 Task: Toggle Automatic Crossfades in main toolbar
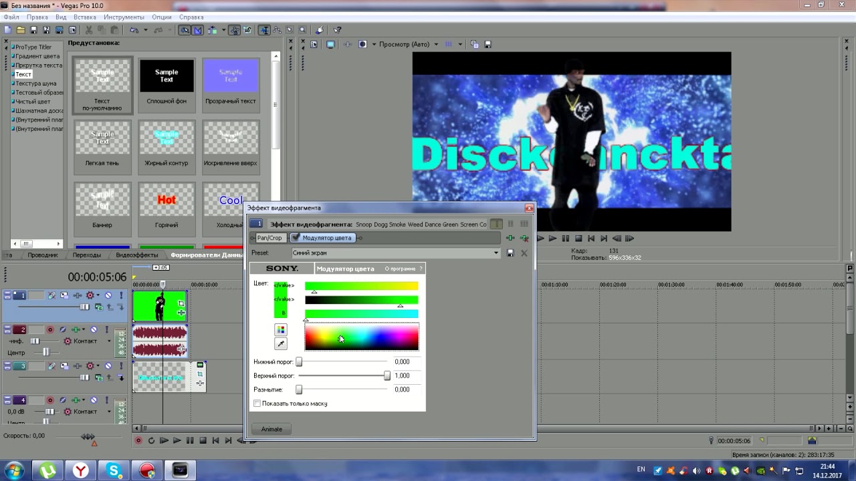pos(198,29)
